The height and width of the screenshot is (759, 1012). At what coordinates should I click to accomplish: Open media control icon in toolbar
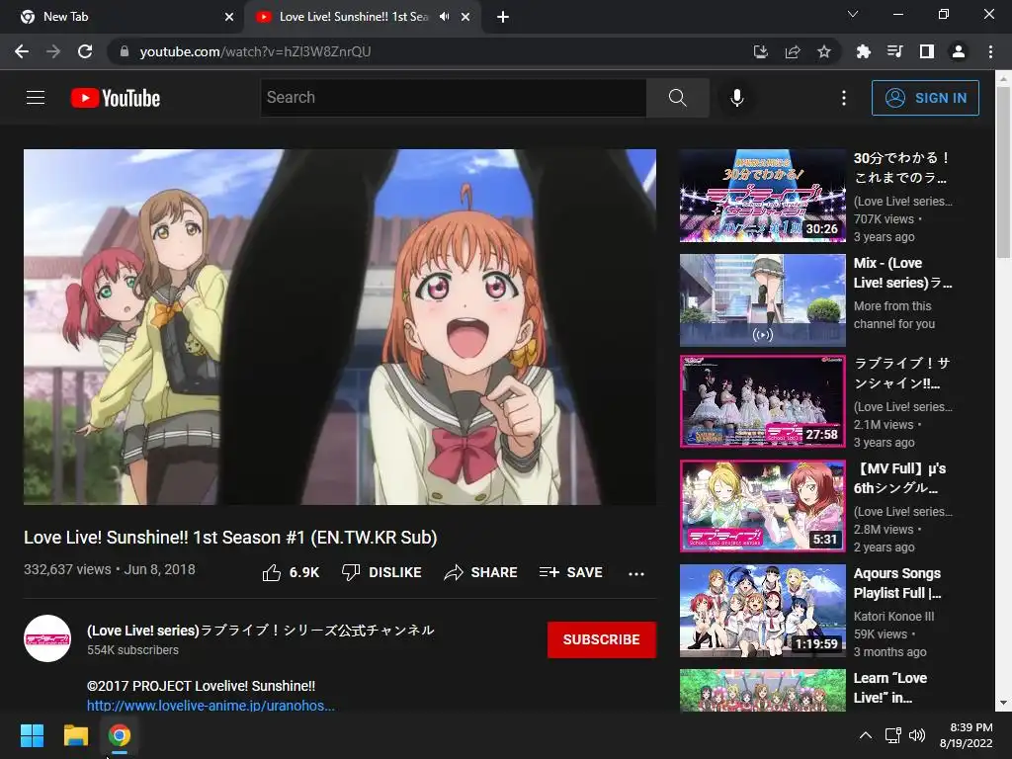point(894,51)
